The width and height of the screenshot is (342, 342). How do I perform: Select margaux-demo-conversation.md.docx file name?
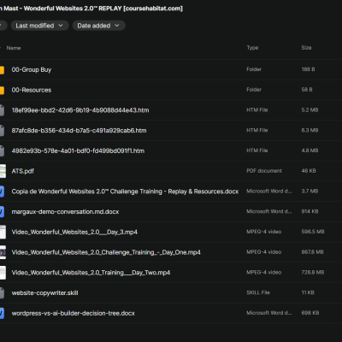pos(65,211)
